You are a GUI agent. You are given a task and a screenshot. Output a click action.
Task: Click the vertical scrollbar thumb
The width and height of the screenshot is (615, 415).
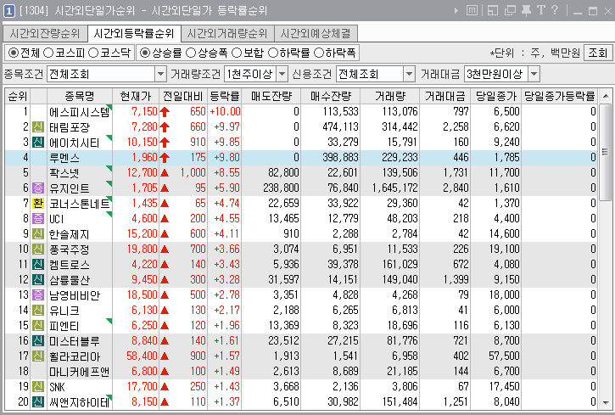(x=606, y=151)
